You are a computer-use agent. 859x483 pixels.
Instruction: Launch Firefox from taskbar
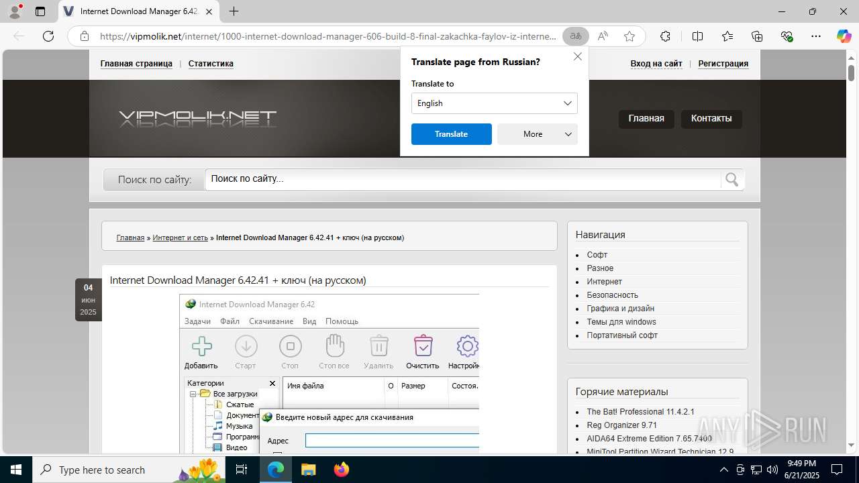(x=342, y=470)
